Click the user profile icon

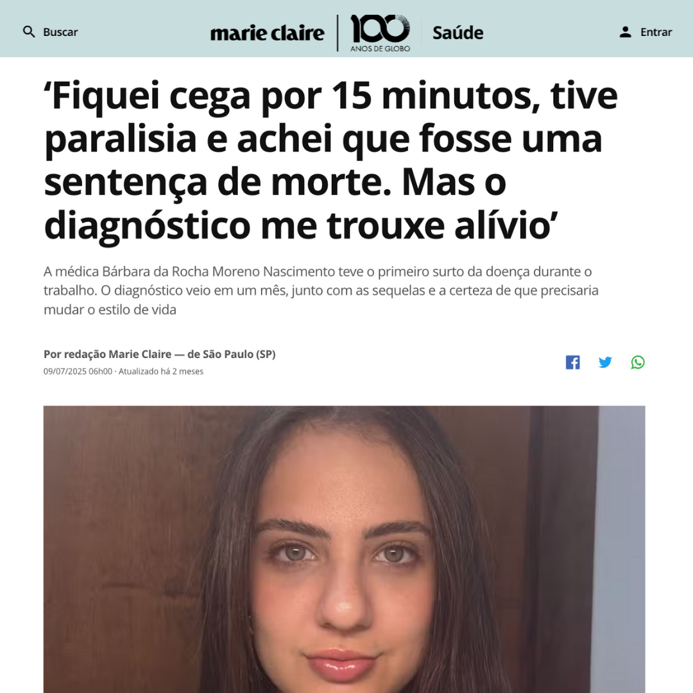point(625,32)
